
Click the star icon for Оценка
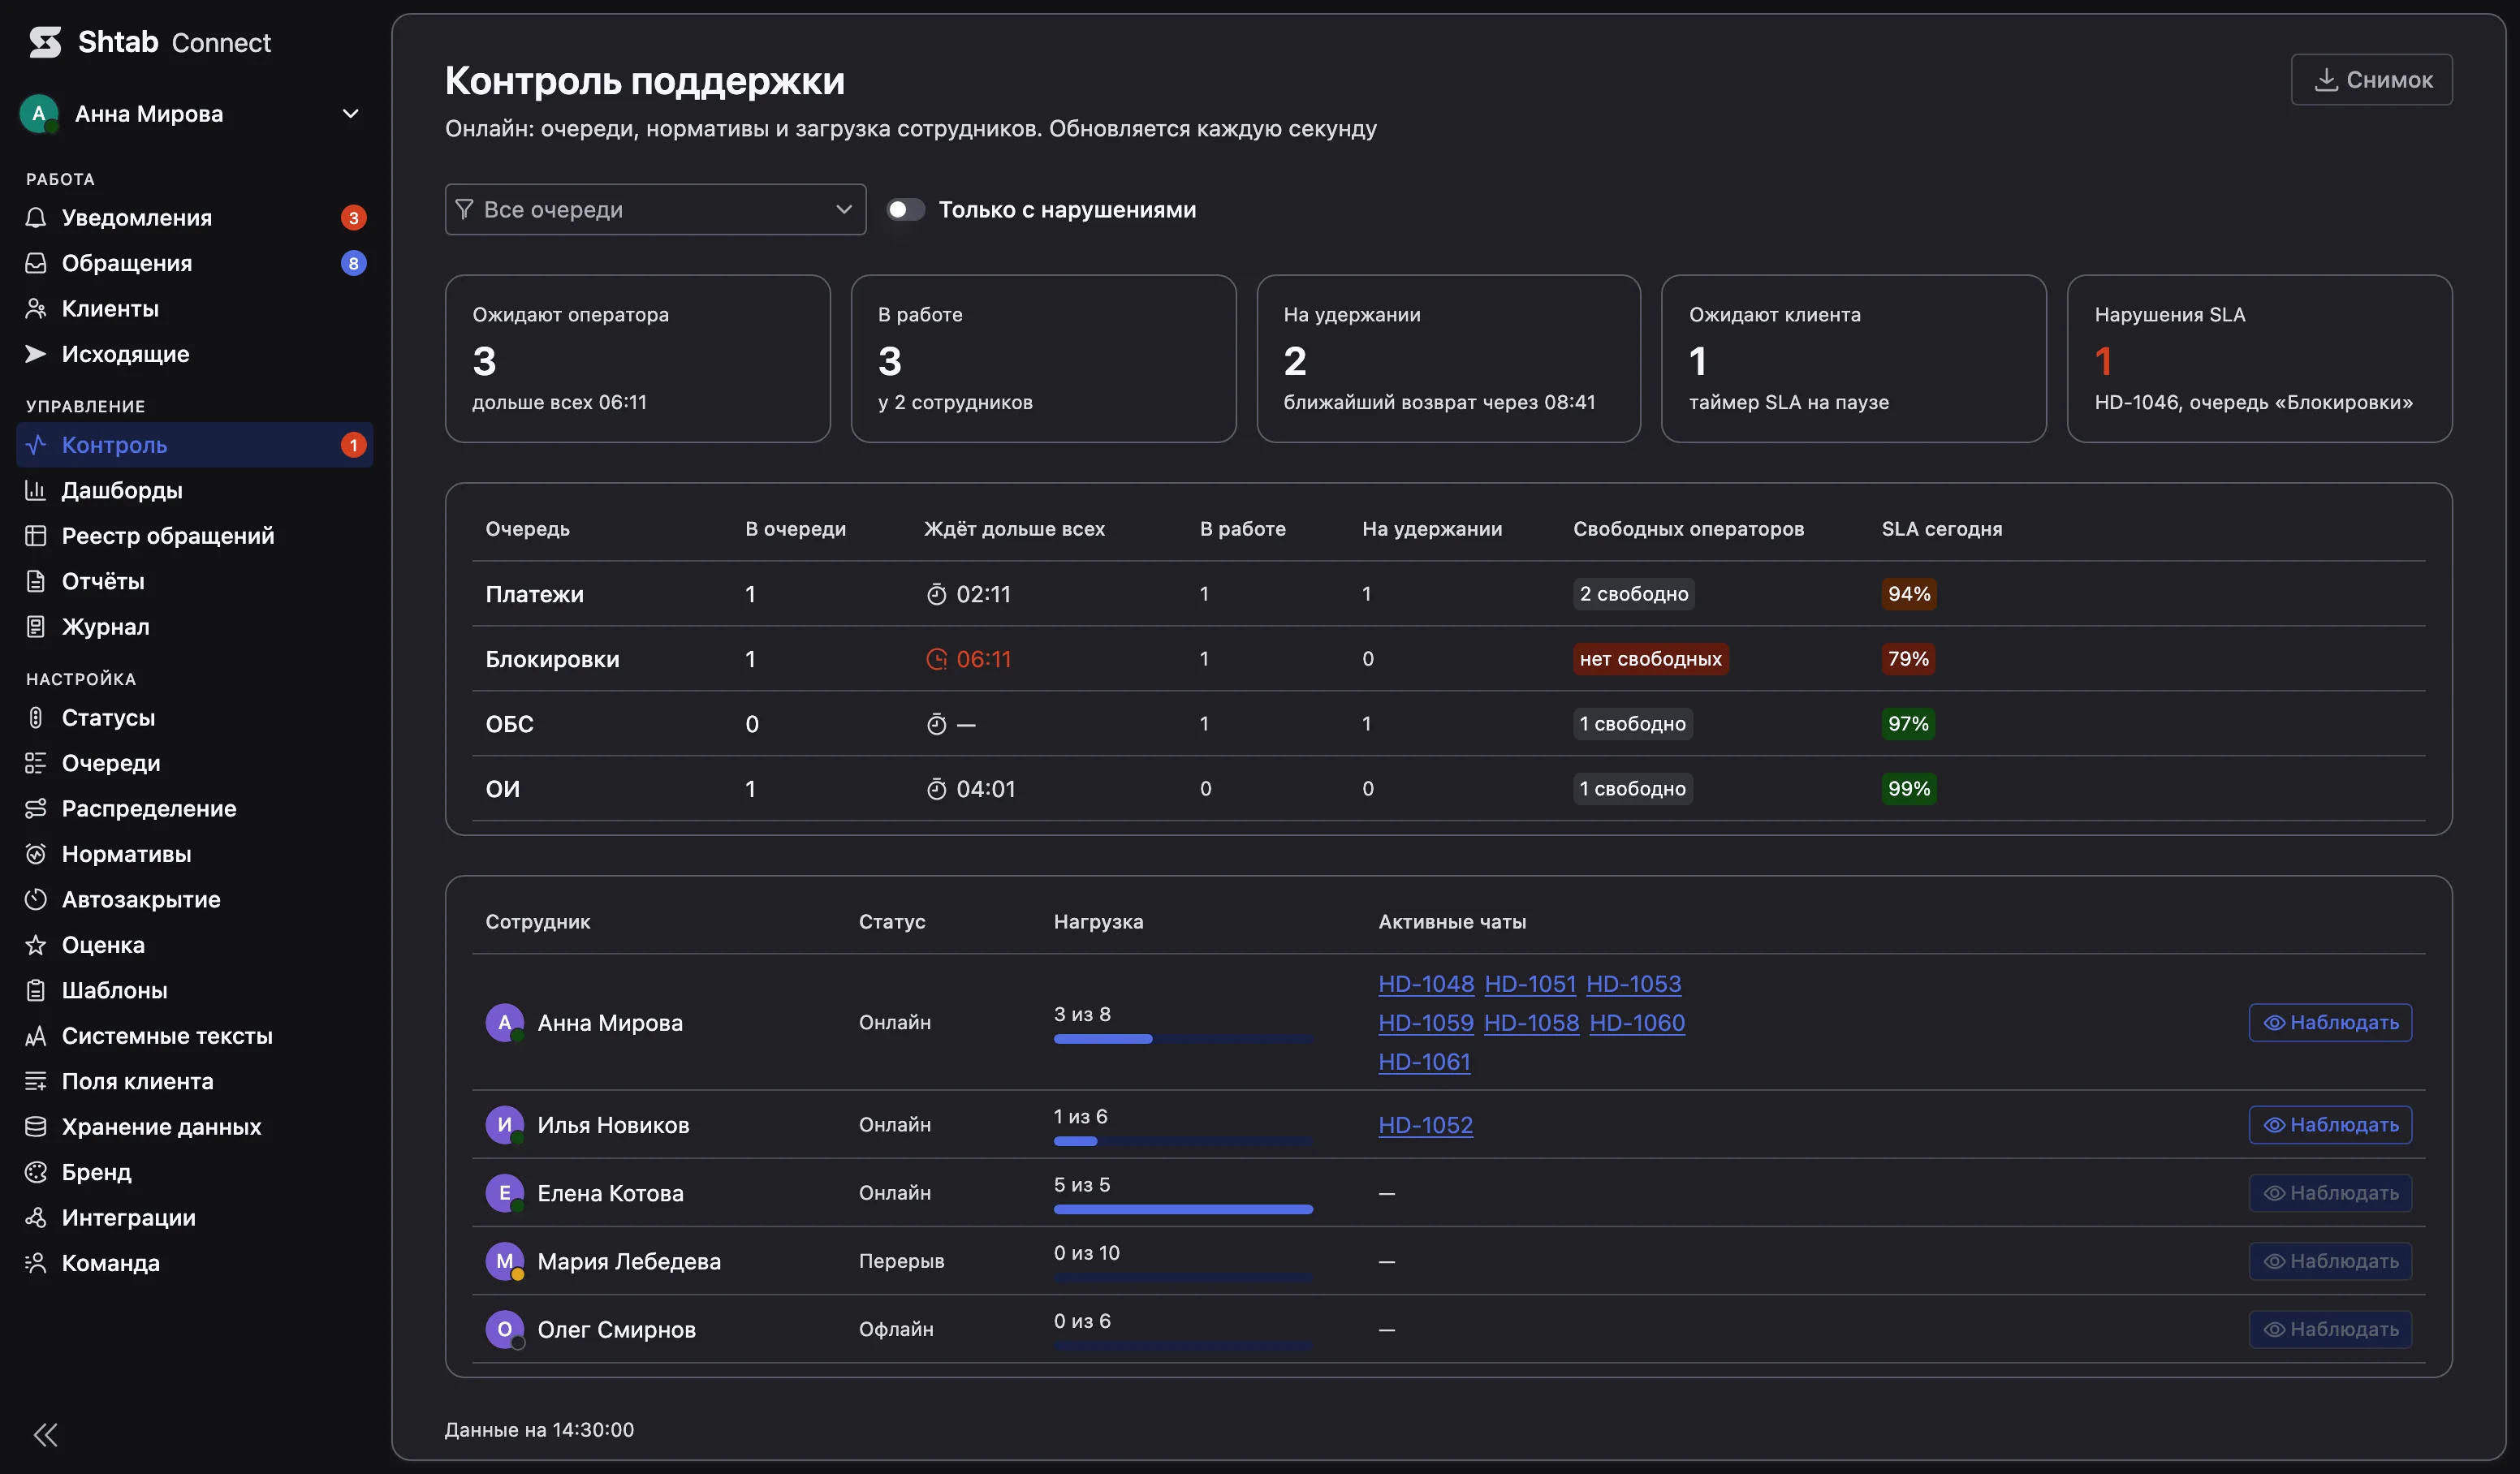tap(36, 945)
